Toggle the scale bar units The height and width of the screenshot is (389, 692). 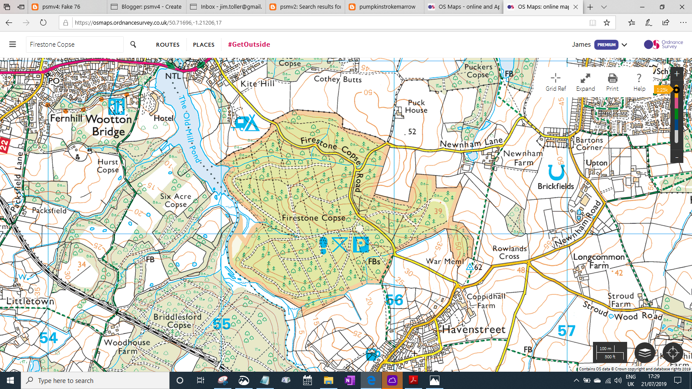pos(610,353)
